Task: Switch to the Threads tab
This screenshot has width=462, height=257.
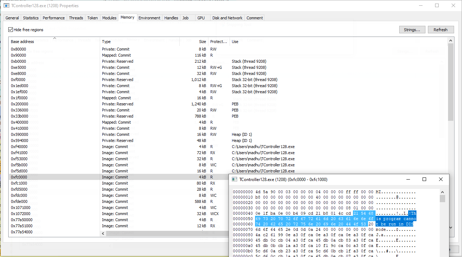Action: pyautogui.click(x=76, y=18)
